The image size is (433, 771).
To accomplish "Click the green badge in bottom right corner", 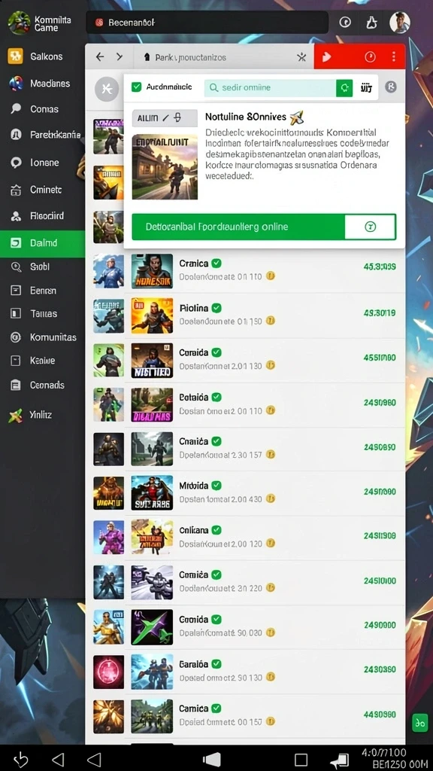I will 419,724.
